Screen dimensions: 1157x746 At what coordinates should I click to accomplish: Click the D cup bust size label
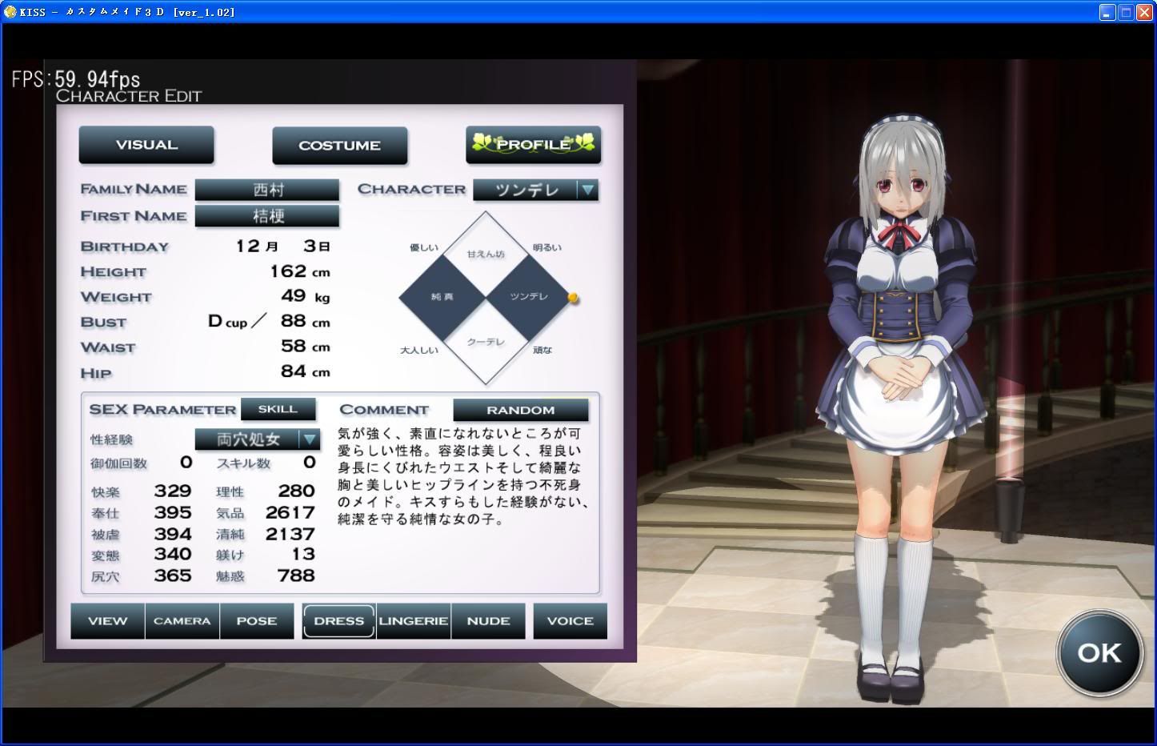(x=228, y=322)
